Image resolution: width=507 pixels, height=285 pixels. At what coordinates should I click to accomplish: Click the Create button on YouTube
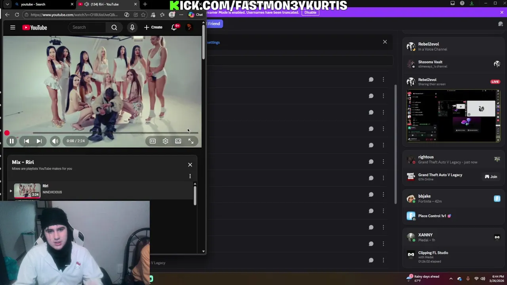(153, 27)
